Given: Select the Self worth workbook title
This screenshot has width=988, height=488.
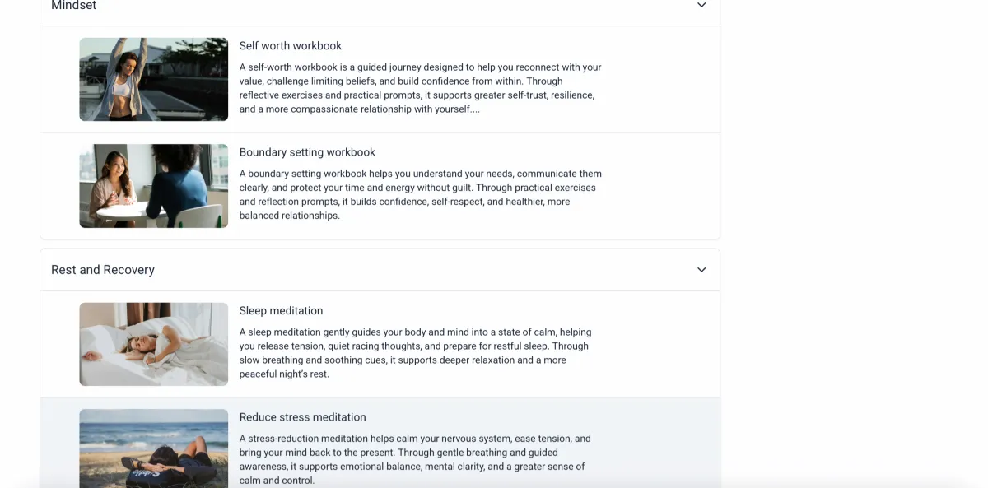Looking at the screenshot, I should coord(291,46).
